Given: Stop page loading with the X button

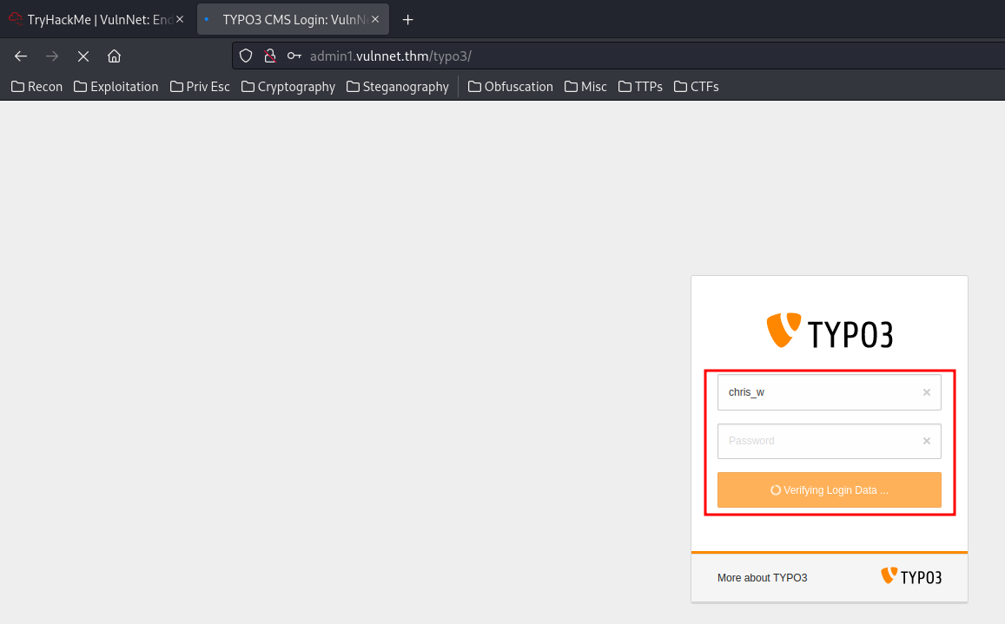Looking at the screenshot, I should coord(83,56).
